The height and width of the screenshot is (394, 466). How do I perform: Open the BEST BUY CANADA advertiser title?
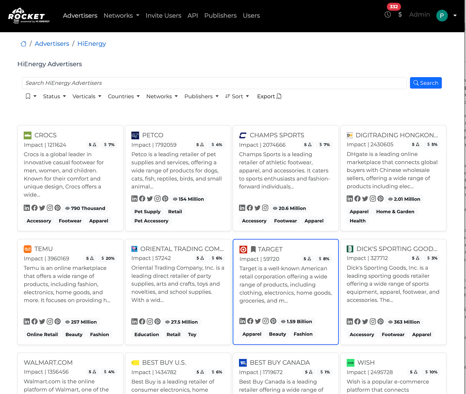(280, 362)
